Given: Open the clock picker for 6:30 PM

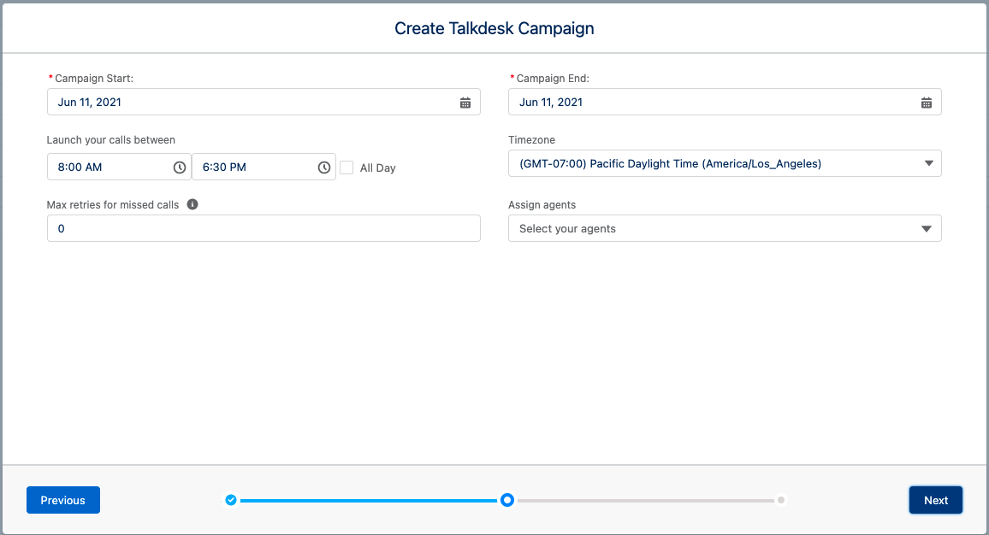Looking at the screenshot, I should [324, 167].
